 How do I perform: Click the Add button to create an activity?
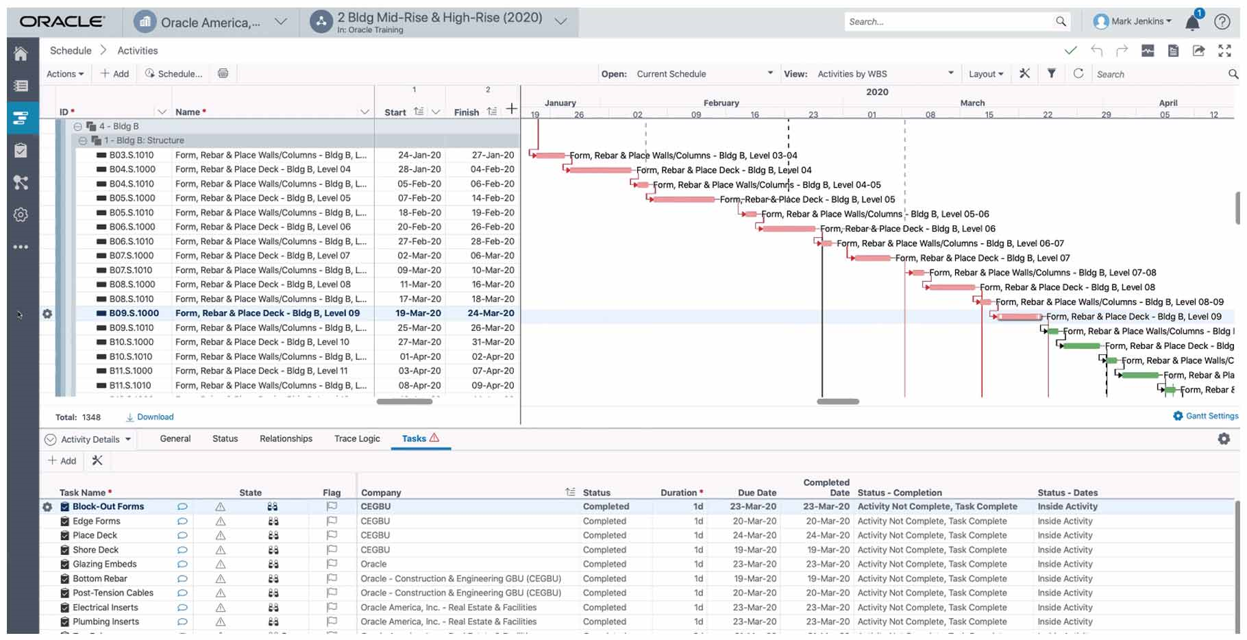click(x=114, y=73)
